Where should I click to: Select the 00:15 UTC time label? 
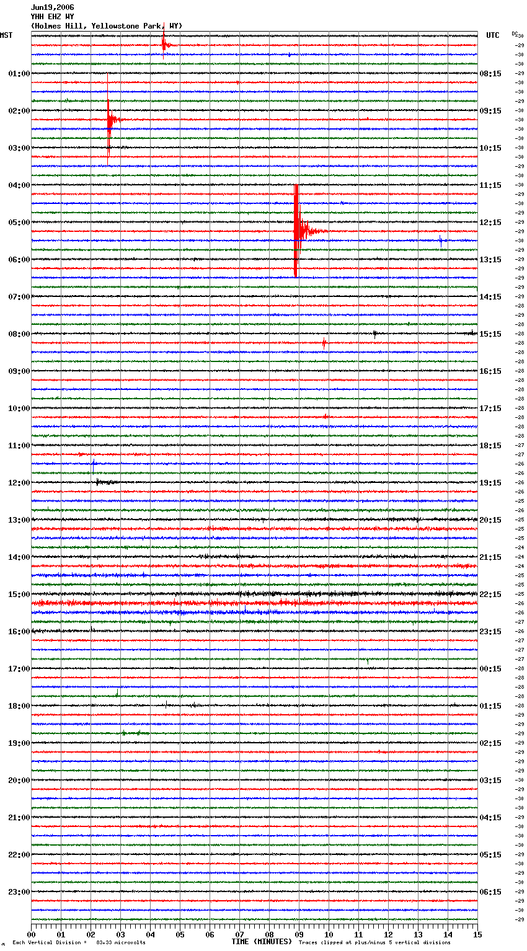[490, 668]
